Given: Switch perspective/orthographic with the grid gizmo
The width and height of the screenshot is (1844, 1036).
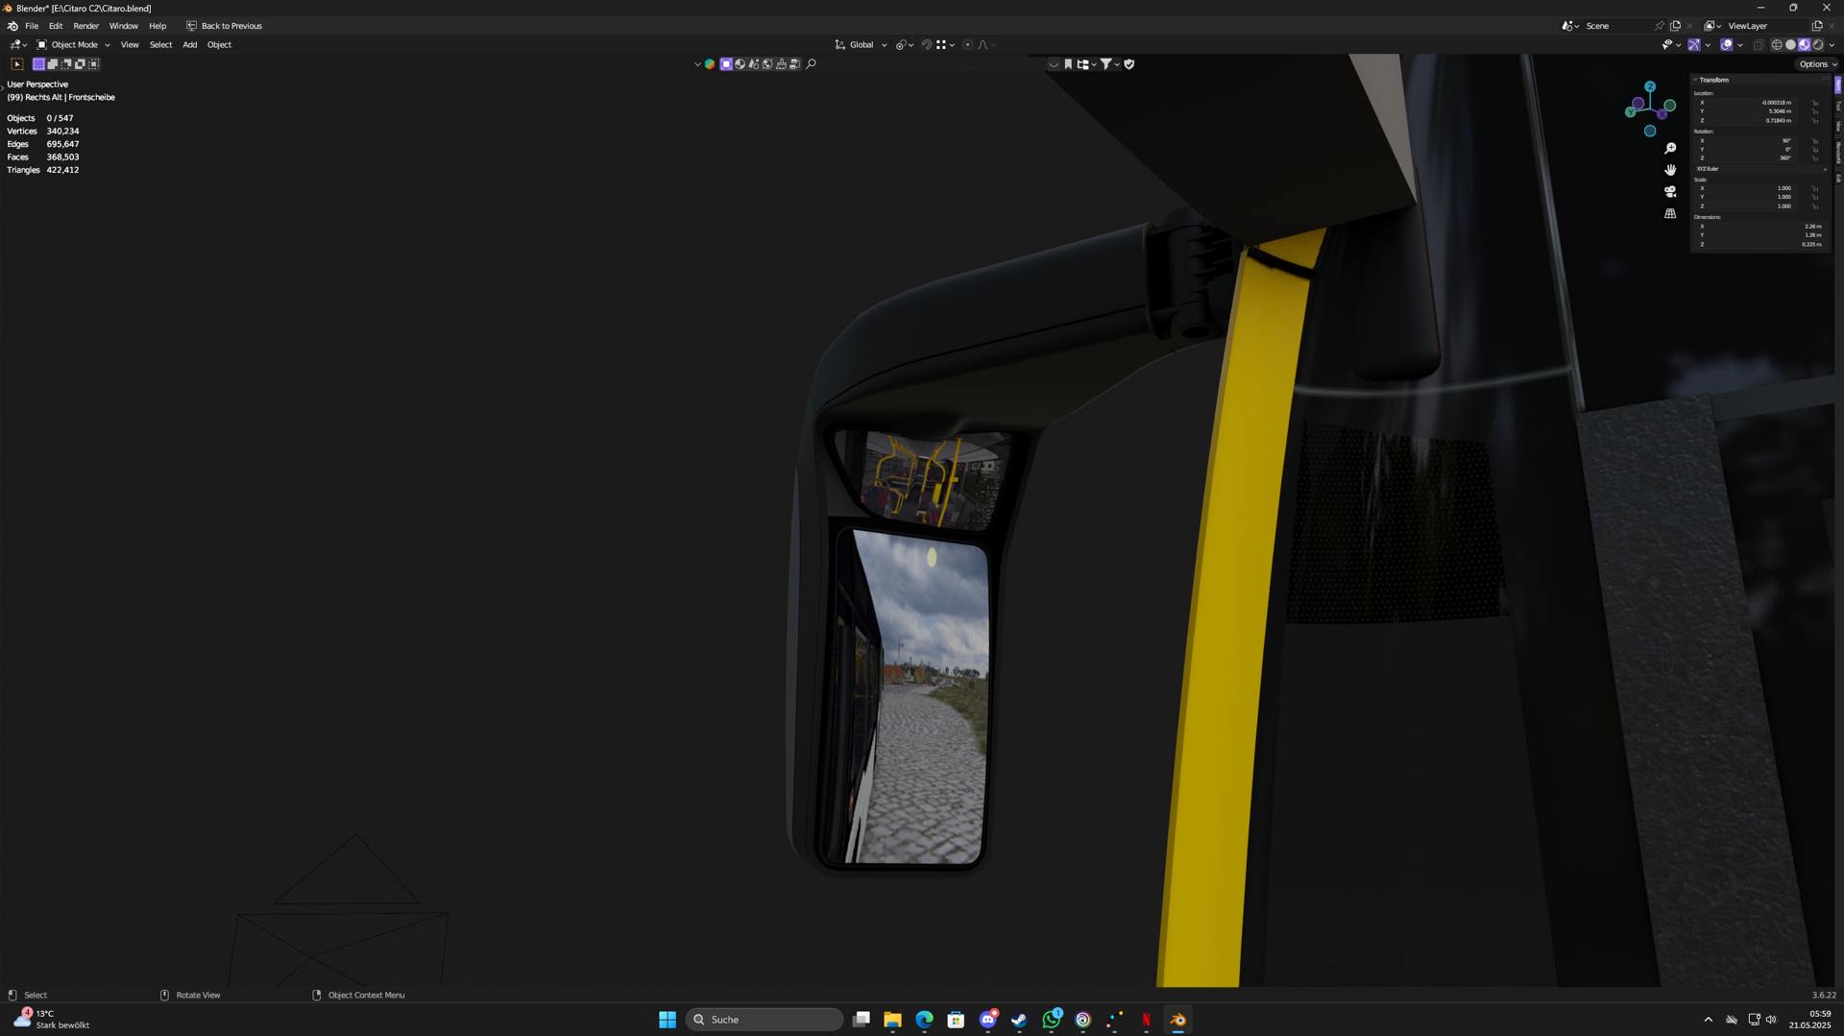Looking at the screenshot, I should (x=1670, y=213).
